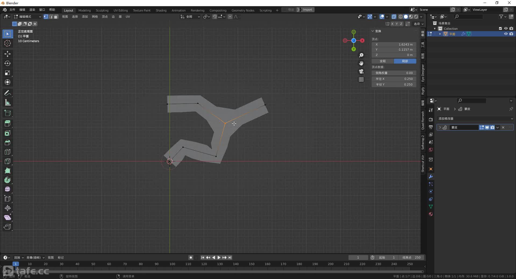Select the Poly Build tool

pyautogui.click(x=8, y=171)
